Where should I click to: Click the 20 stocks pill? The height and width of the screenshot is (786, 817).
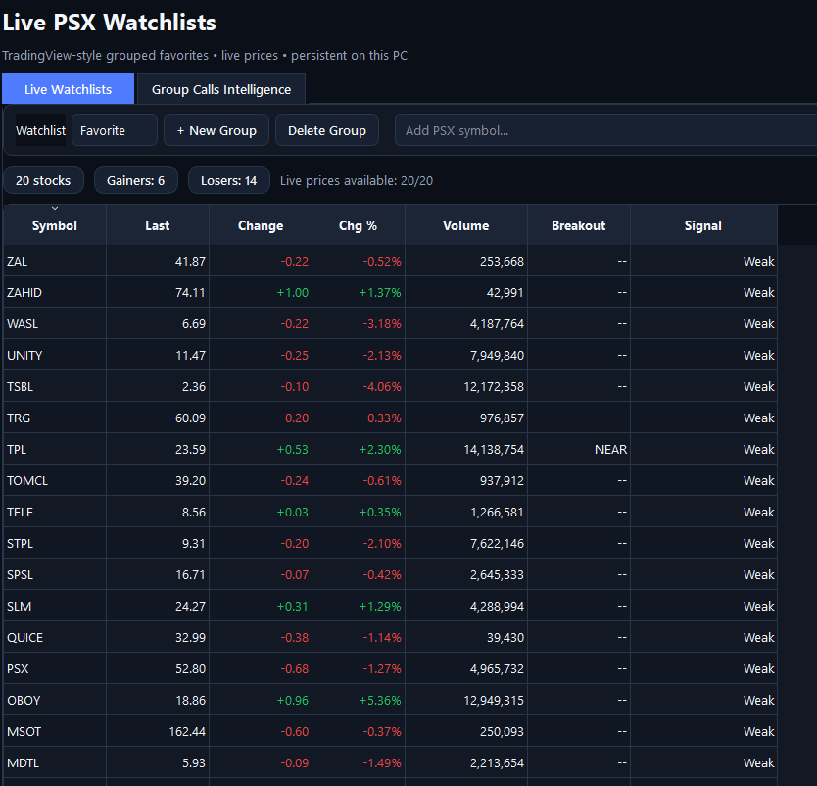click(43, 180)
